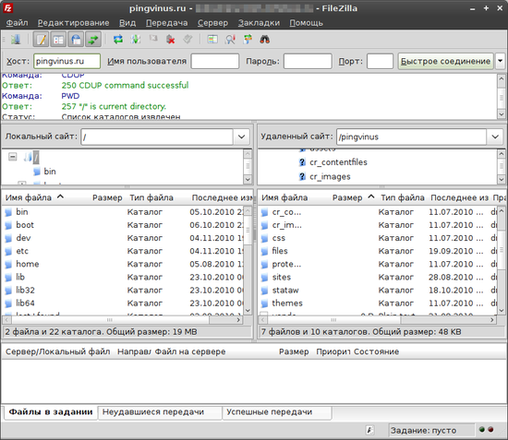This screenshot has width=508, height=440.
Task: Select the local etc folder
Action: pos(123,251)
